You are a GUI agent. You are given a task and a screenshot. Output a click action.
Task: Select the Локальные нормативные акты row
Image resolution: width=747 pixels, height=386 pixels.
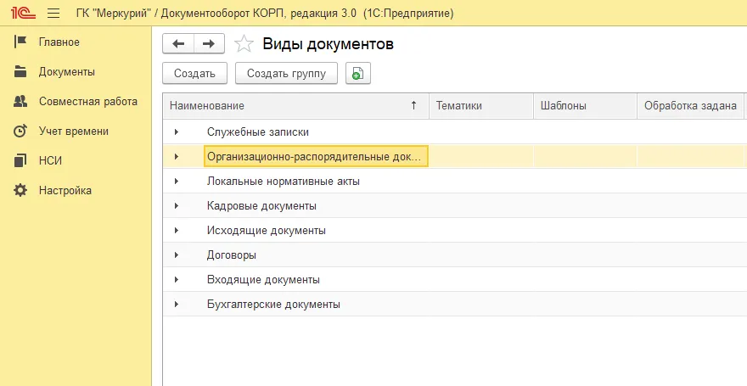coord(455,181)
